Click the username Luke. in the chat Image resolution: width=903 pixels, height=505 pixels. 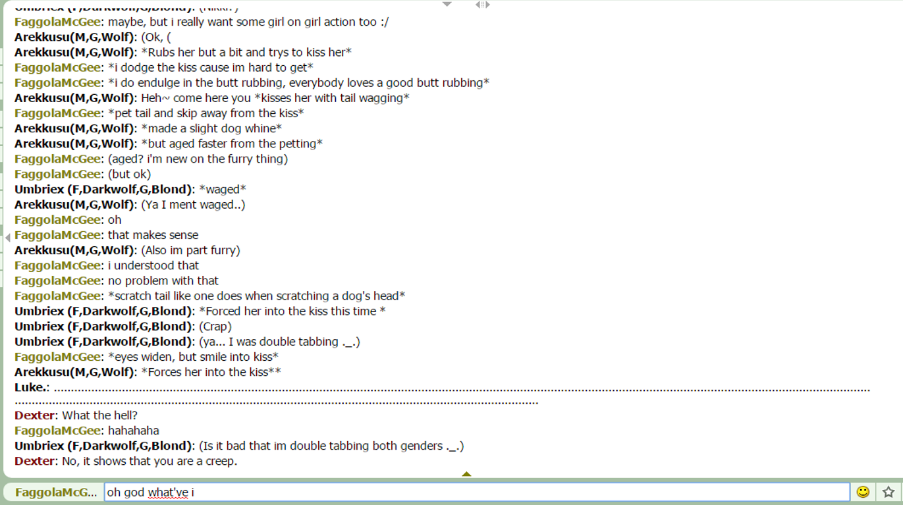(x=30, y=387)
